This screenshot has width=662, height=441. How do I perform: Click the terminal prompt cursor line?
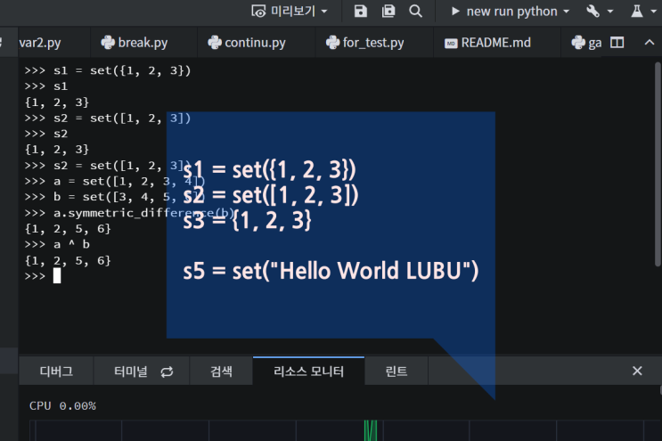click(57, 276)
